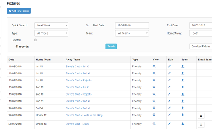The height and width of the screenshot is (129, 212).
Task: Click the Start Date input field
Action: [x=132, y=25]
